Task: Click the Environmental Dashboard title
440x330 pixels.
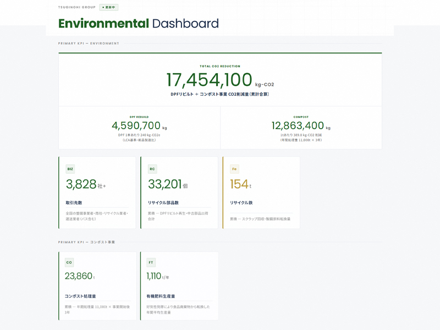Action: pyautogui.click(x=139, y=24)
